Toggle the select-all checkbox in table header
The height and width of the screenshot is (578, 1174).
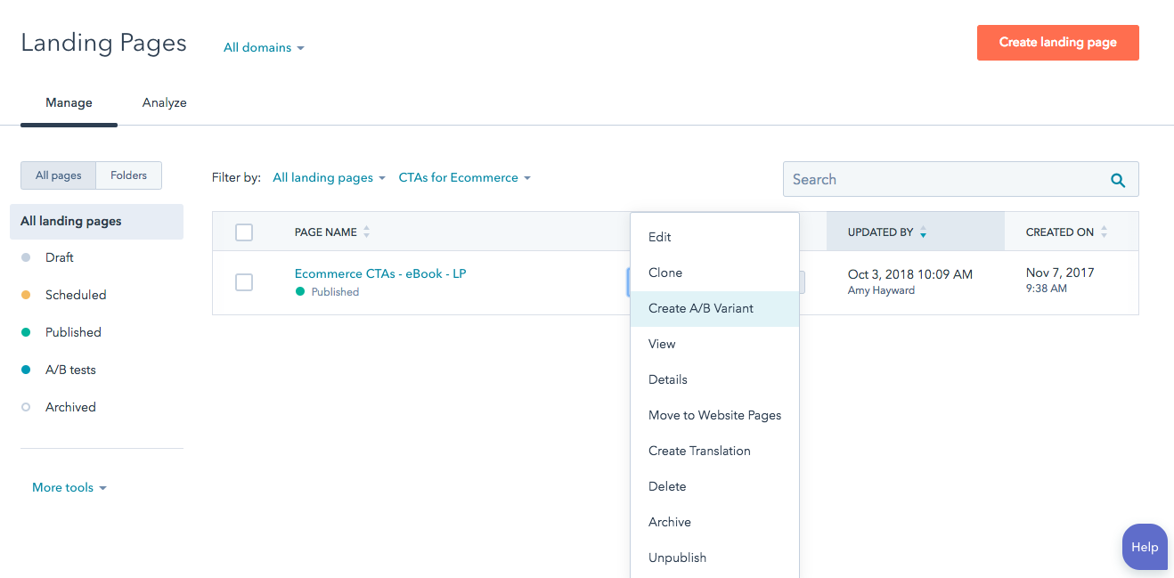click(x=243, y=232)
